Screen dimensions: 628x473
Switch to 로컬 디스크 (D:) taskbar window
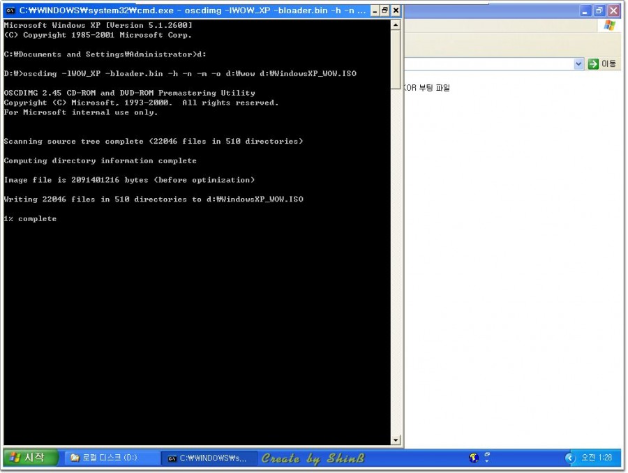pos(112,458)
